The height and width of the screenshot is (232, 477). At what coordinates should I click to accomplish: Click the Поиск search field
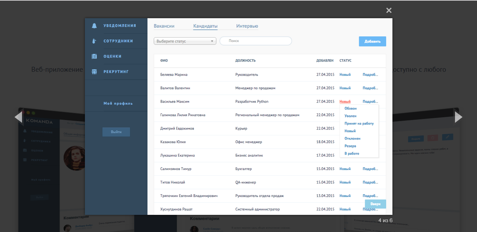click(x=256, y=41)
